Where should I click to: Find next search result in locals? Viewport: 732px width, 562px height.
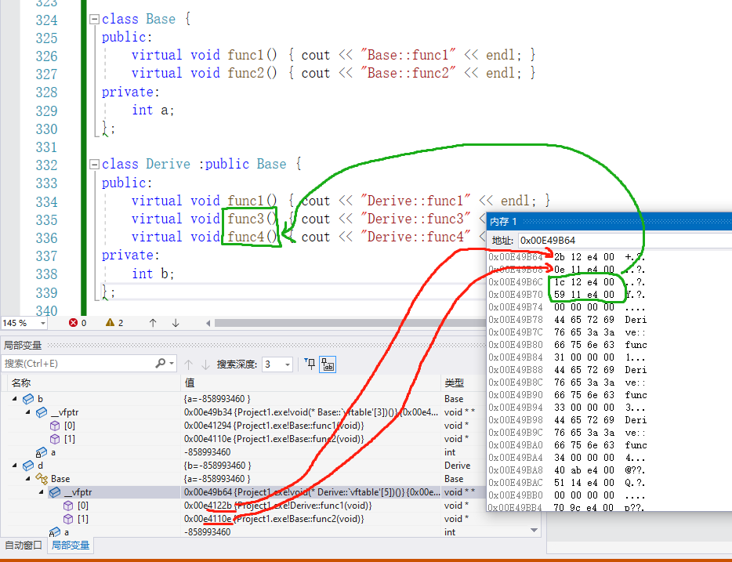tap(205, 364)
